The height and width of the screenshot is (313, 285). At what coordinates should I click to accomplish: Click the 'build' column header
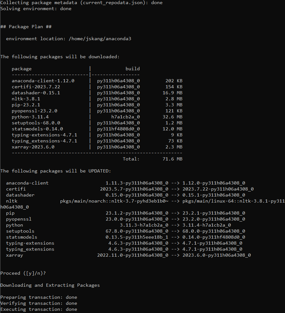pos(133,69)
